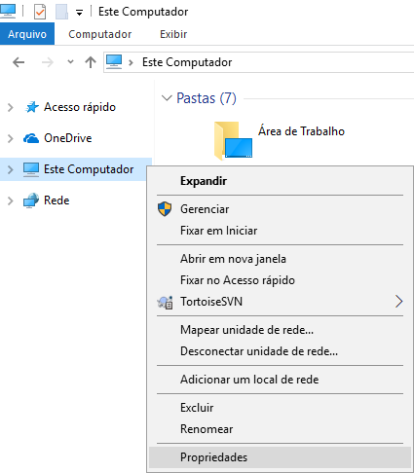Switch to the Exibir tab

[173, 34]
